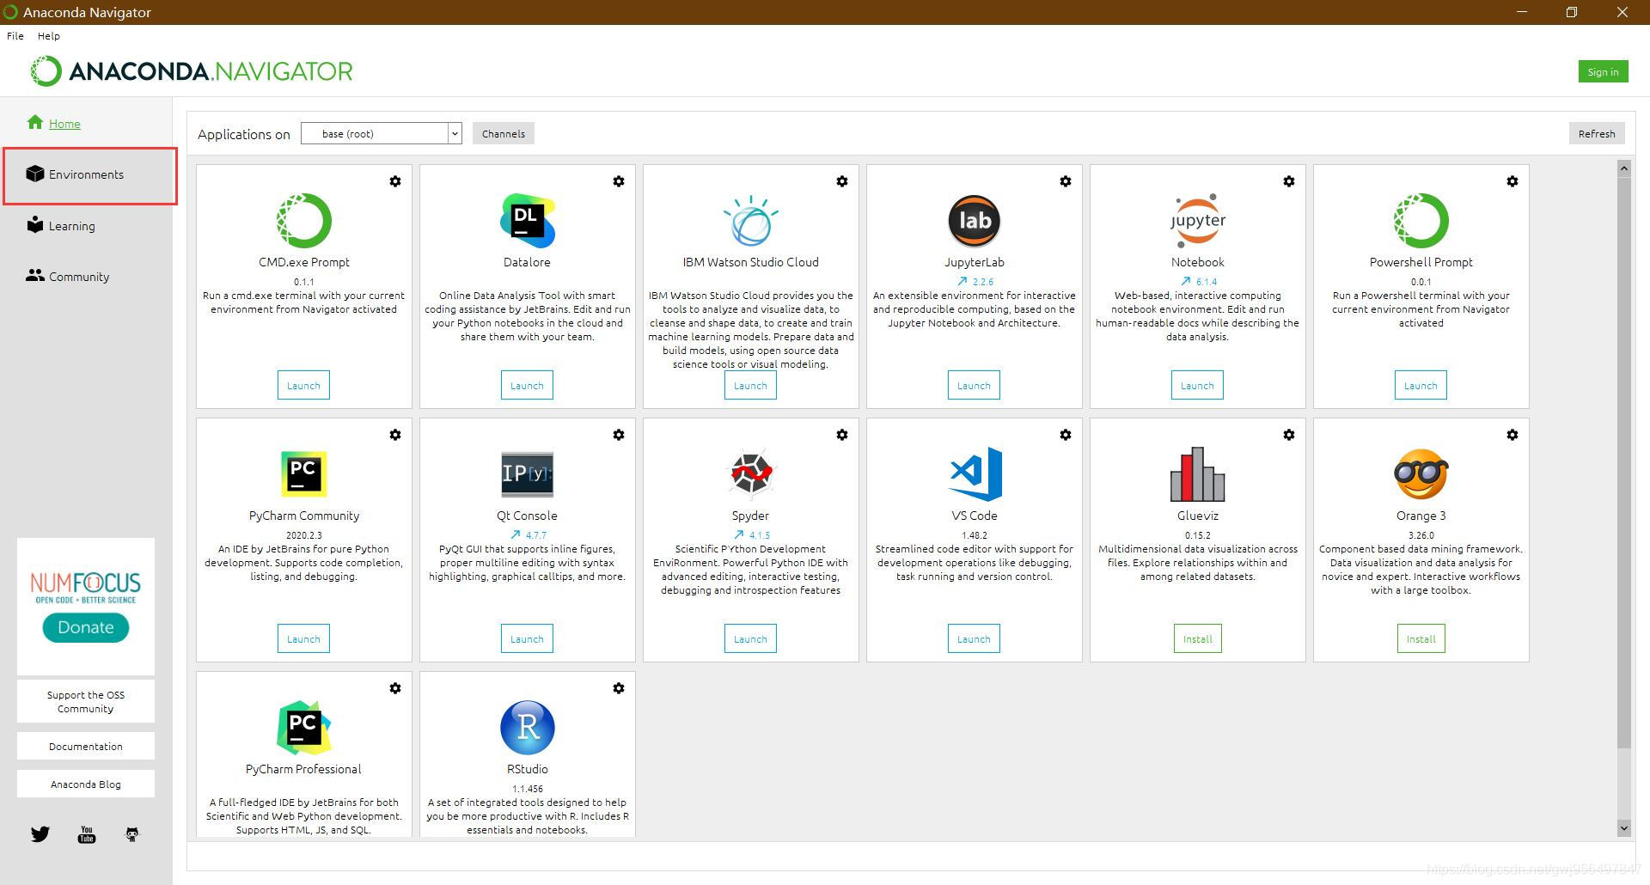Screen dimensions: 1650x885
Task: Open settings gear on Glueviz card
Action: 1289,435
